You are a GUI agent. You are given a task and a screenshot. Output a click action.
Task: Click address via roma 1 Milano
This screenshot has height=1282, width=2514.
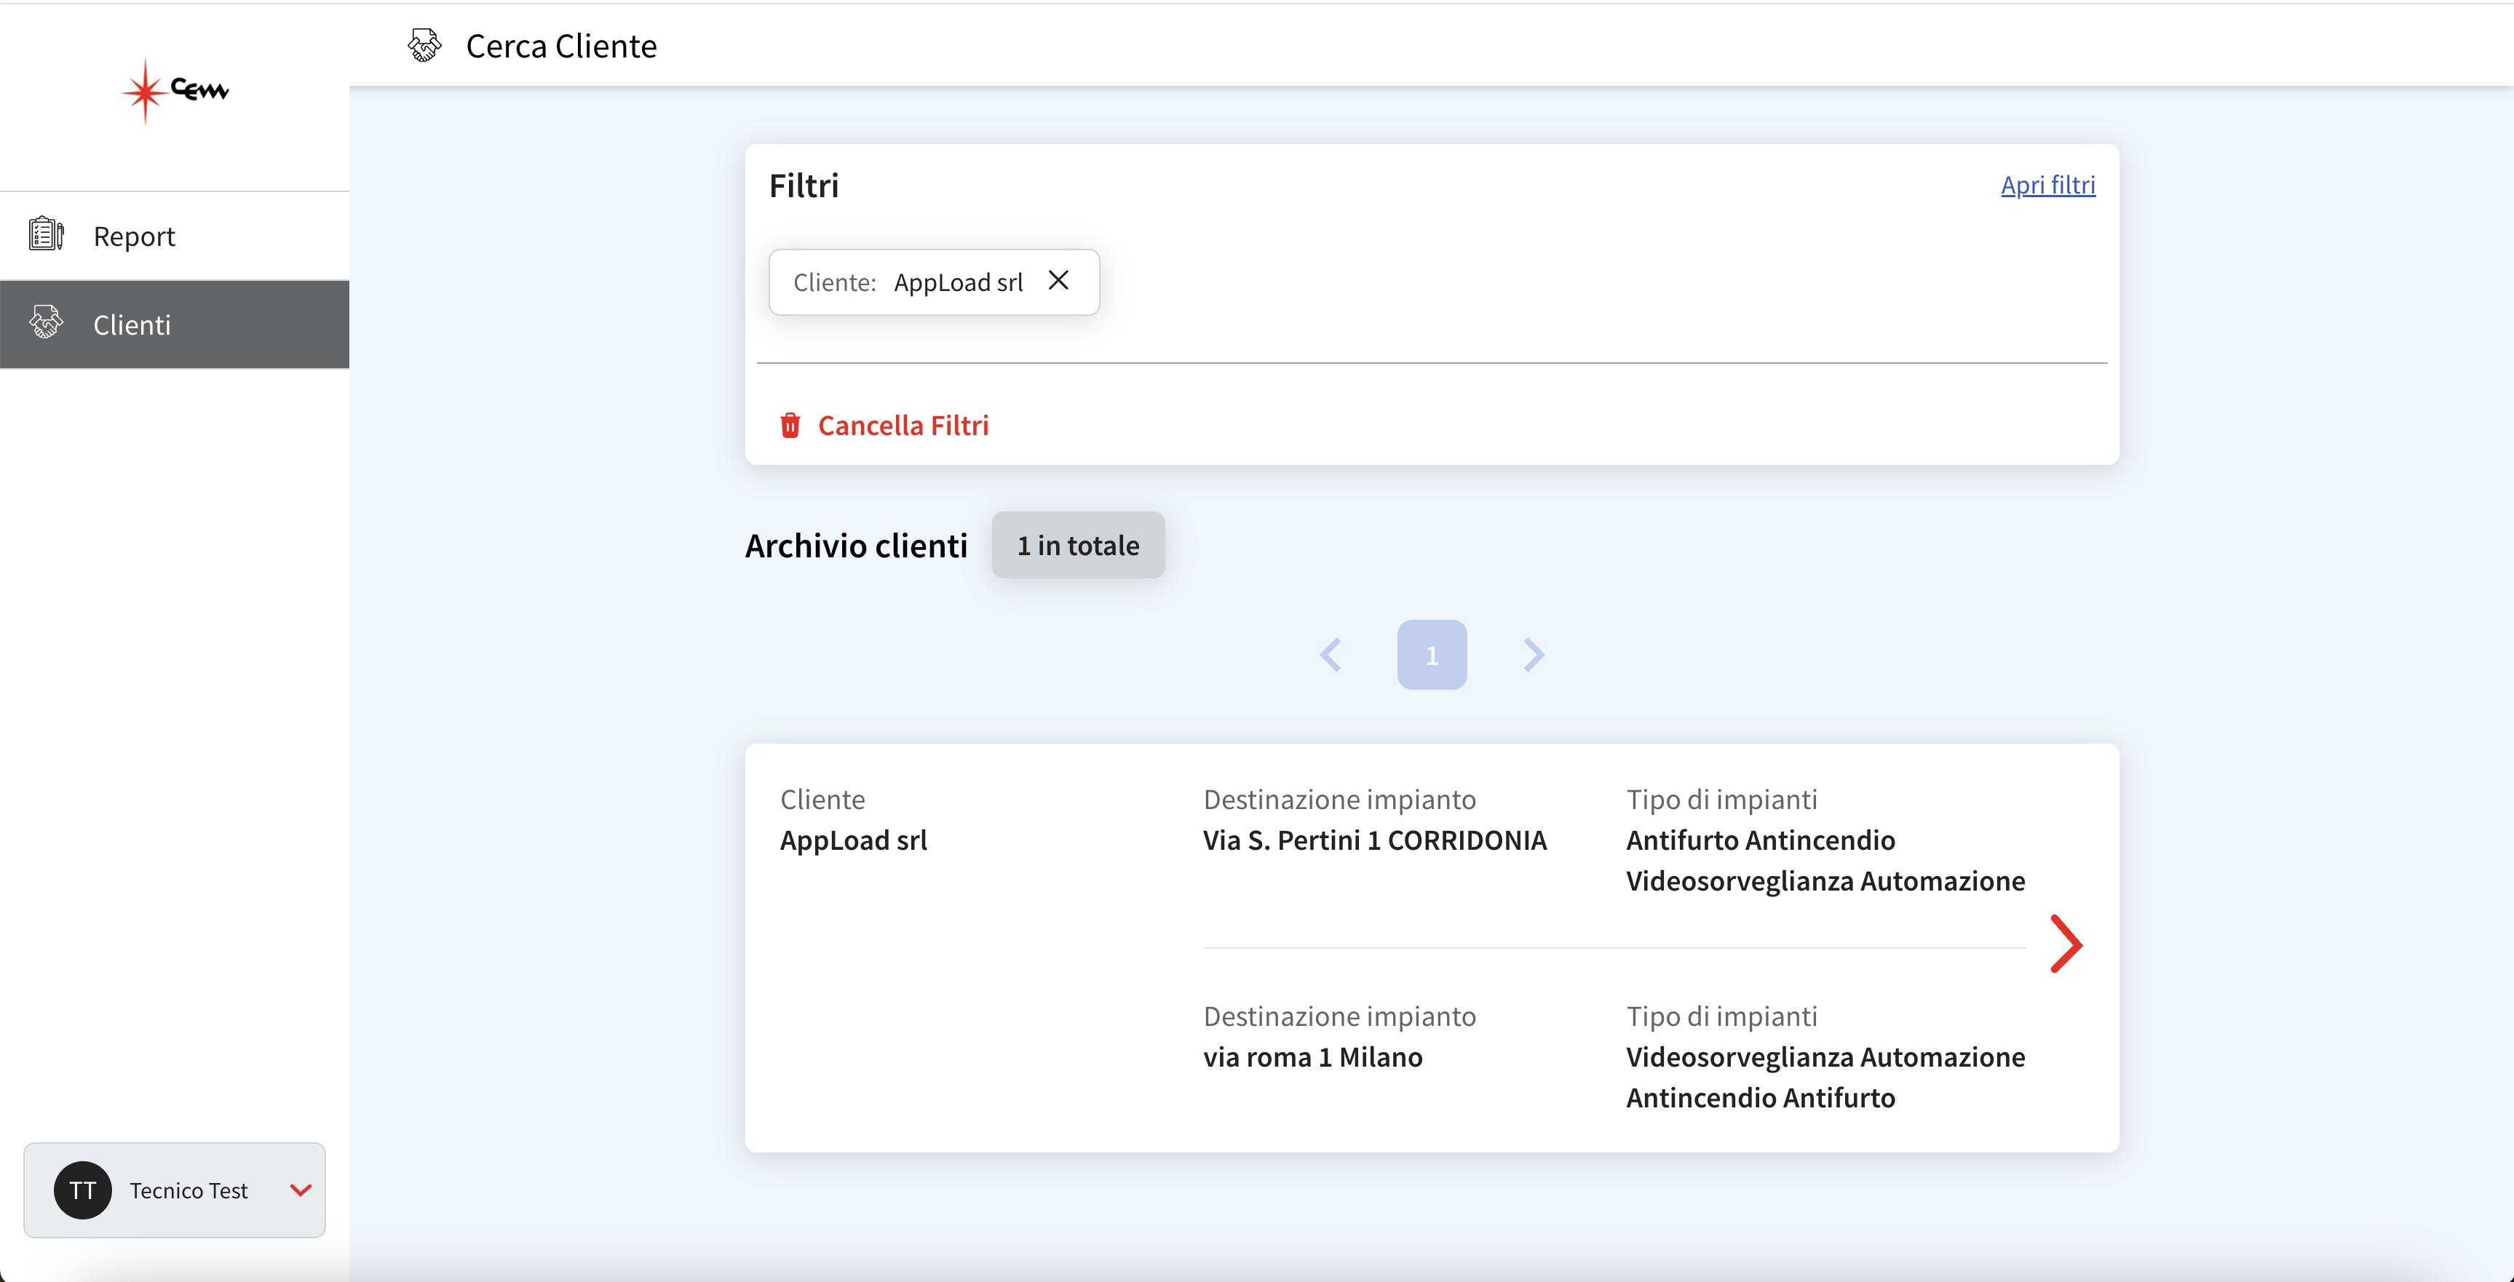coord(1312,1056)
